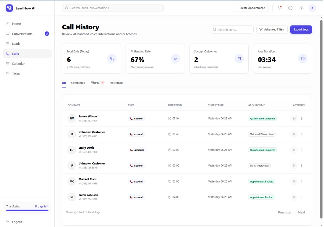
Task: Play Emily Davis's call recording
Action: pyautogui.click(x=294, y=150)
